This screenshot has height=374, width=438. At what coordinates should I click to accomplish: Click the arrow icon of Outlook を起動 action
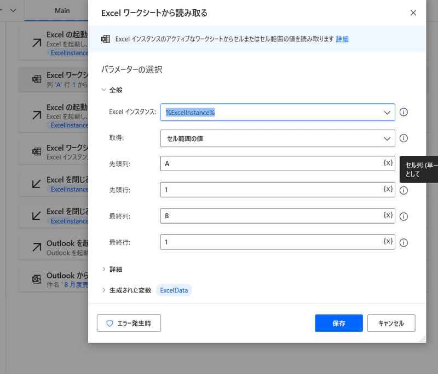(37, 247)
